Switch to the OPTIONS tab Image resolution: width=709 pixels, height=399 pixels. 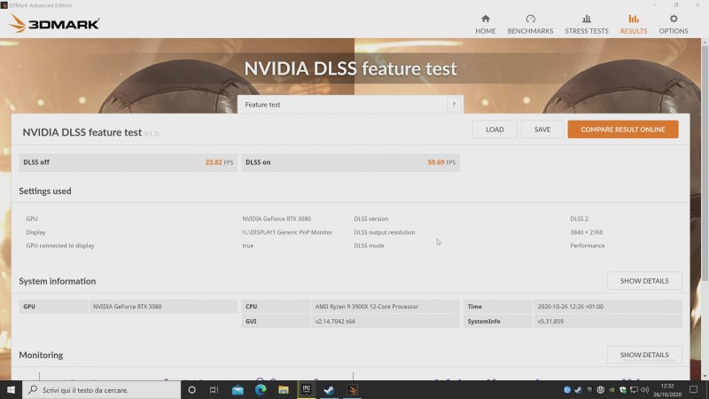click(674, 24)
